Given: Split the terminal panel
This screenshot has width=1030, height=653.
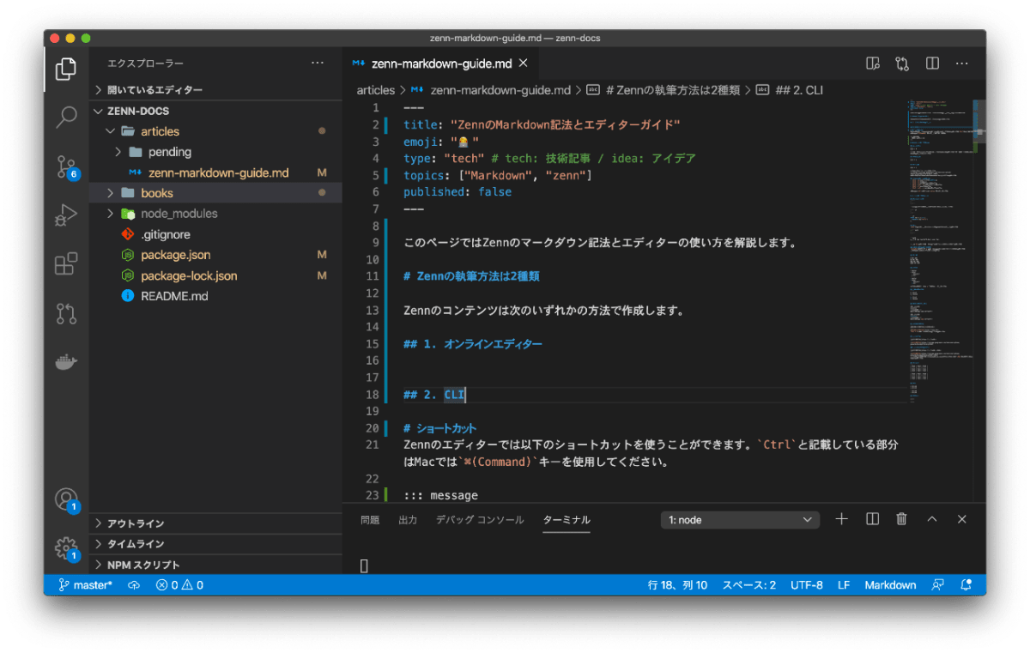Looking at the screenshot, I should [x=872, y=519].
